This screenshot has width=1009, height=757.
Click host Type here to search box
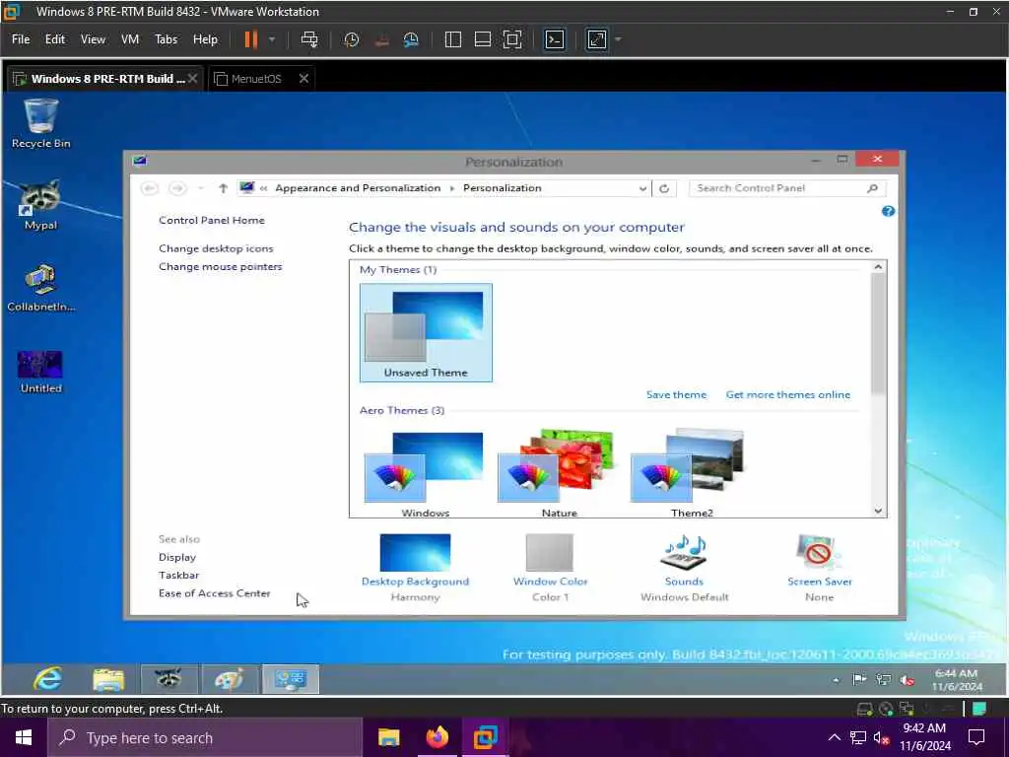pyautogui.click(x=205, y=737)
